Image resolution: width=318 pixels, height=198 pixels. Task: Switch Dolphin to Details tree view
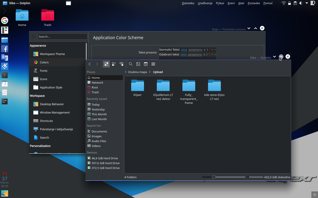point(121,64)
